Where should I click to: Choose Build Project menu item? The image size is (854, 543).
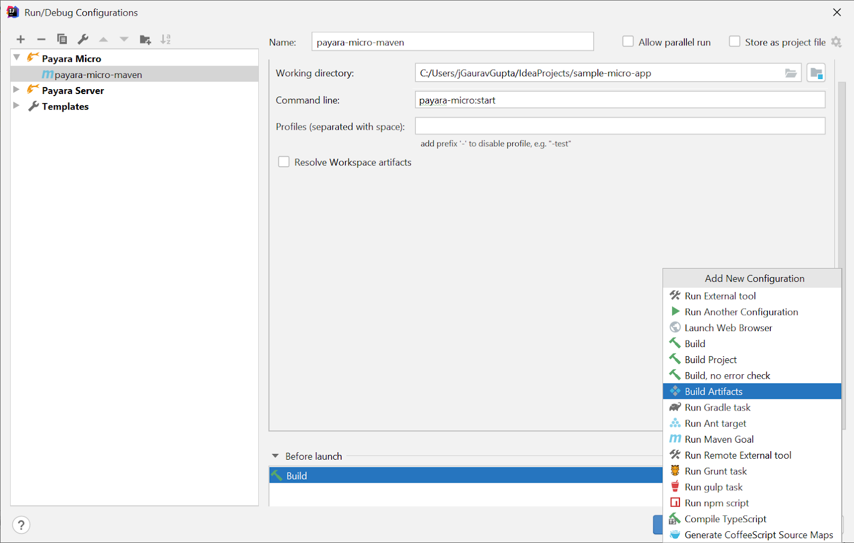[752, 359]
